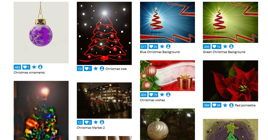Open the Christmas wishes caption link

pyautogui.click(x=153, y=100)
